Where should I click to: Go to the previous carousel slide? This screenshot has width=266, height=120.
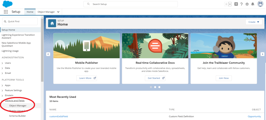coord(48,54)
